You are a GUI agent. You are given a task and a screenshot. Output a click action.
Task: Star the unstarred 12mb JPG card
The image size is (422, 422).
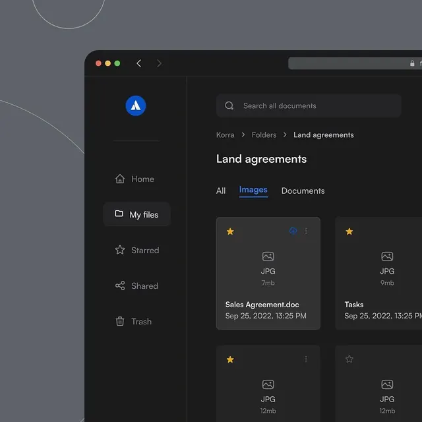click(x=349, y=359)
